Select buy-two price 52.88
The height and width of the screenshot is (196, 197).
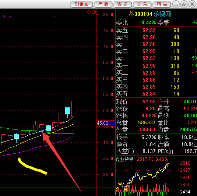tap(149, 73)
